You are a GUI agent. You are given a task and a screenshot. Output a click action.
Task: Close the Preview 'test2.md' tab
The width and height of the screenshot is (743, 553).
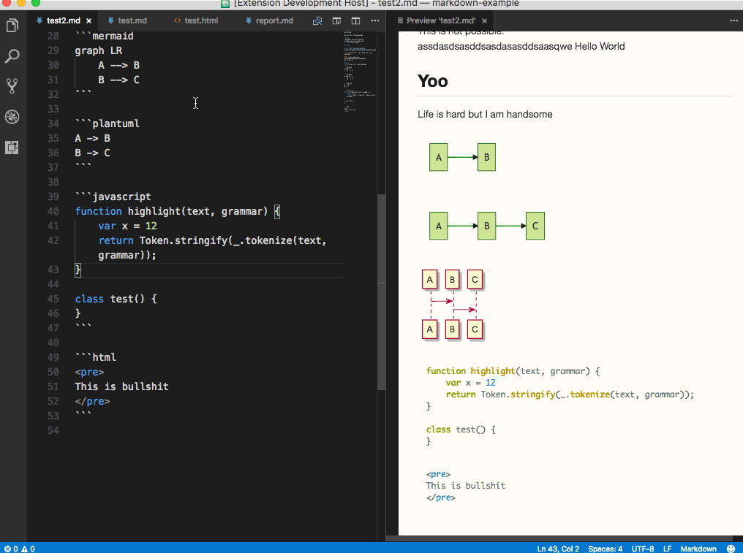(484, 21)
